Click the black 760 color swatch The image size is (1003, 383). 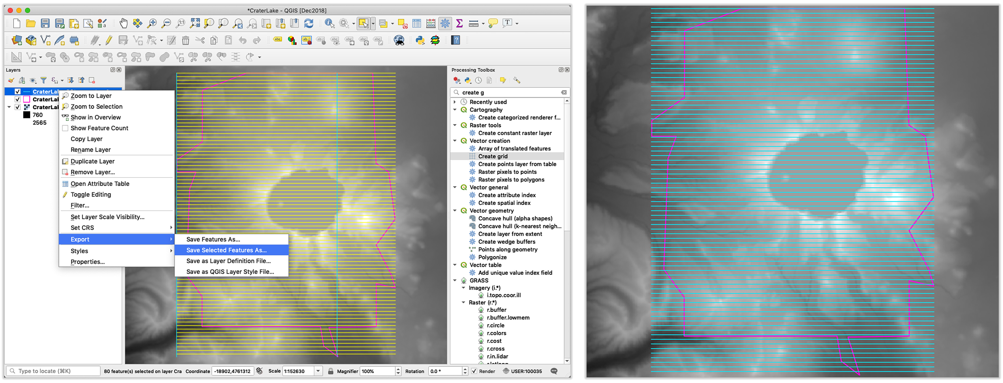coord(27,115)
